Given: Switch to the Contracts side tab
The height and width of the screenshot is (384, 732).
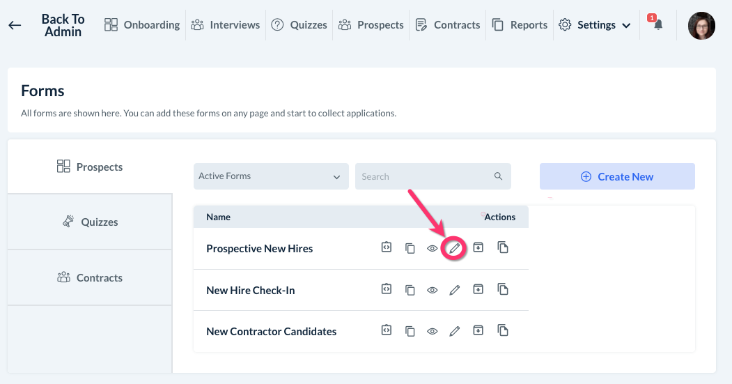Looking at the screenshot, I should pyautogui.click(x=90, y=277).
